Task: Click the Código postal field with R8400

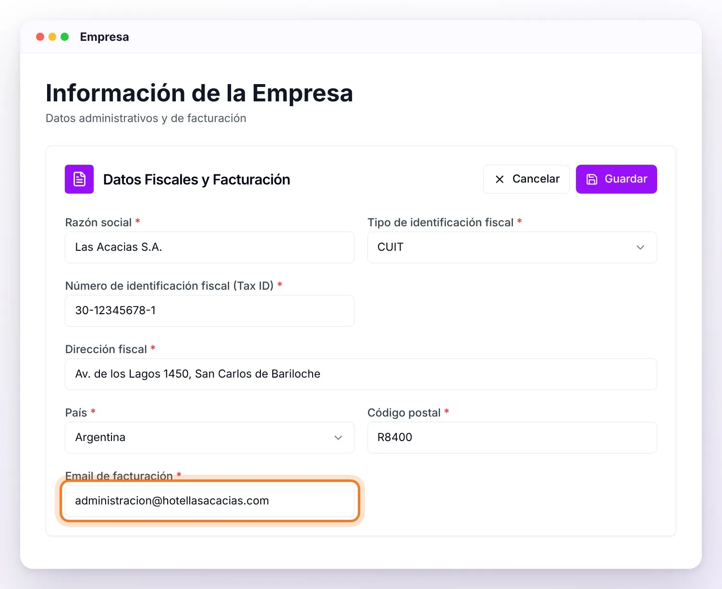Action: [x=512, y=438]
